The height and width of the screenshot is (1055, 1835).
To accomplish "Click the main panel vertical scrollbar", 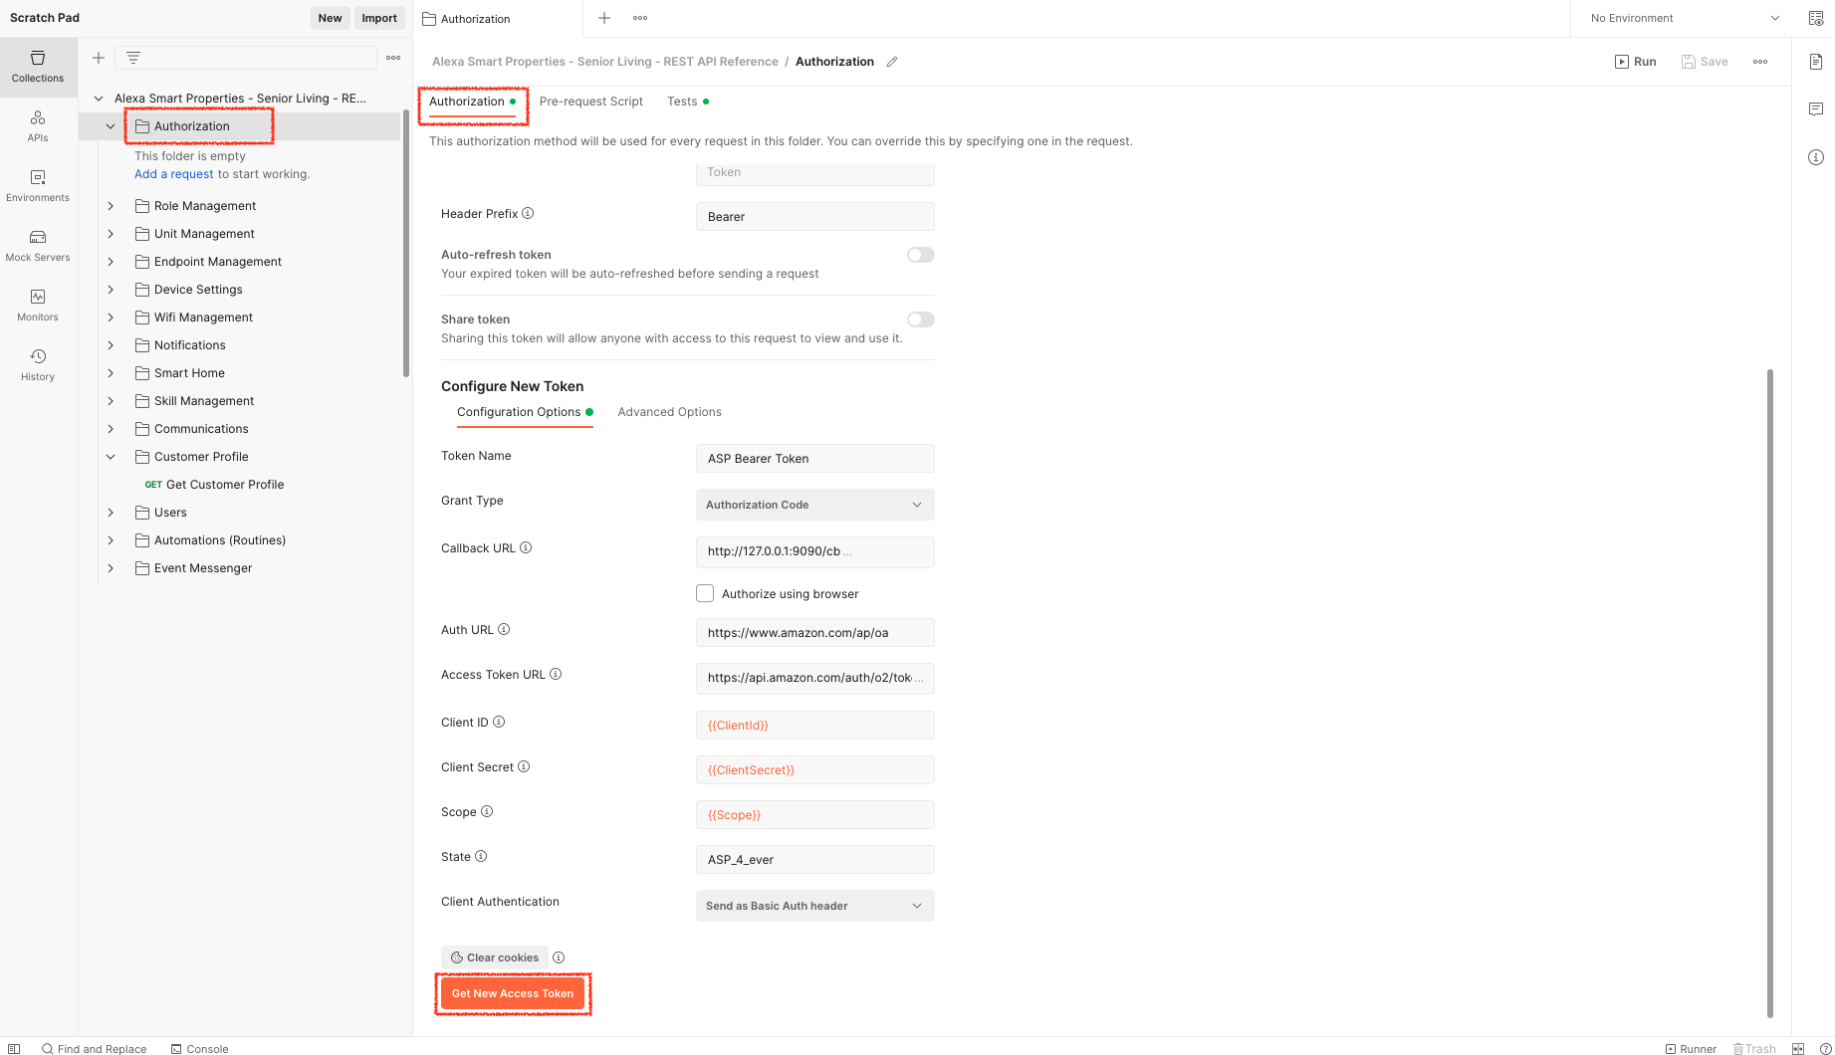I will click(x=1770, y=693).
